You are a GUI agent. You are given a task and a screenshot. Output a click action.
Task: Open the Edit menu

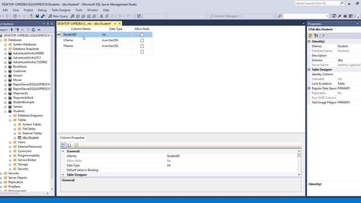(x=5, y=10)
